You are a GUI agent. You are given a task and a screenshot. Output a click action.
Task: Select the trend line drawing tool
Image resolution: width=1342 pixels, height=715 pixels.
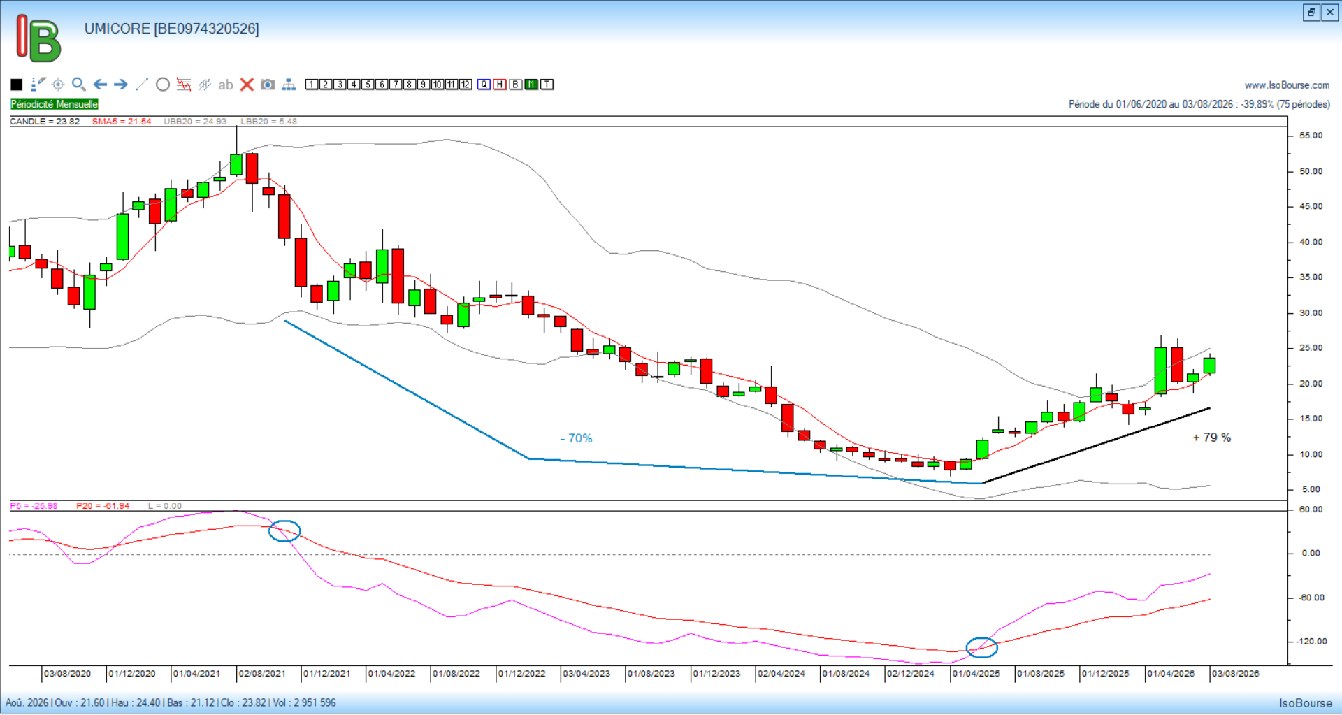[141, 85]
